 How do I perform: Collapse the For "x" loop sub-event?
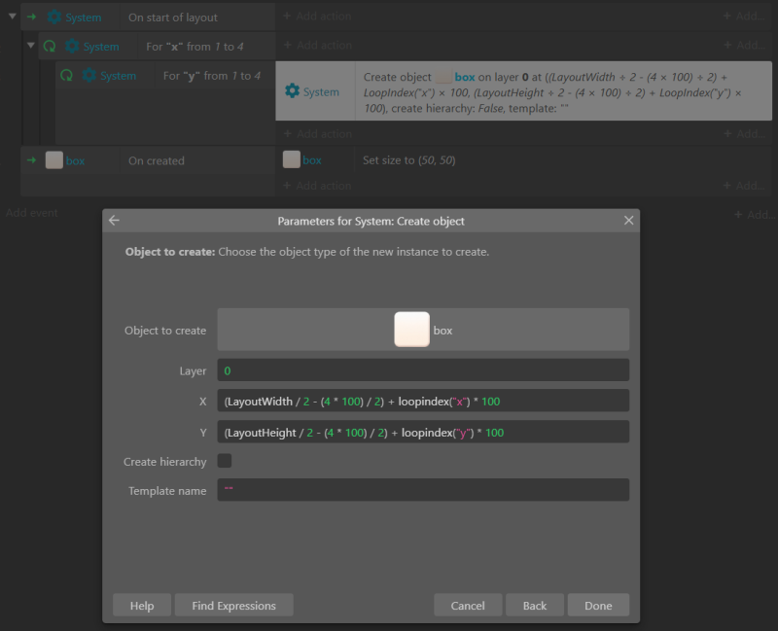coord(31,46)
